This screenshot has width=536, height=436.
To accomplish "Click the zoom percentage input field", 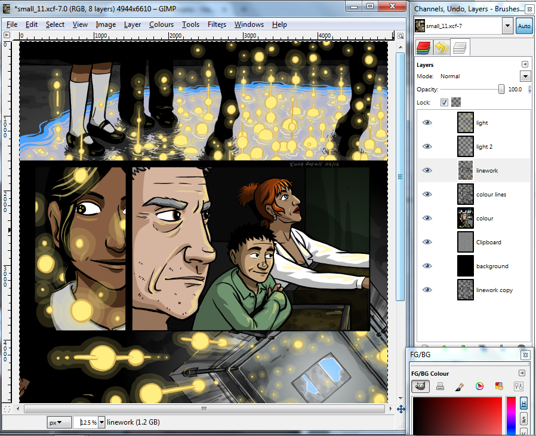I will 86,423.
